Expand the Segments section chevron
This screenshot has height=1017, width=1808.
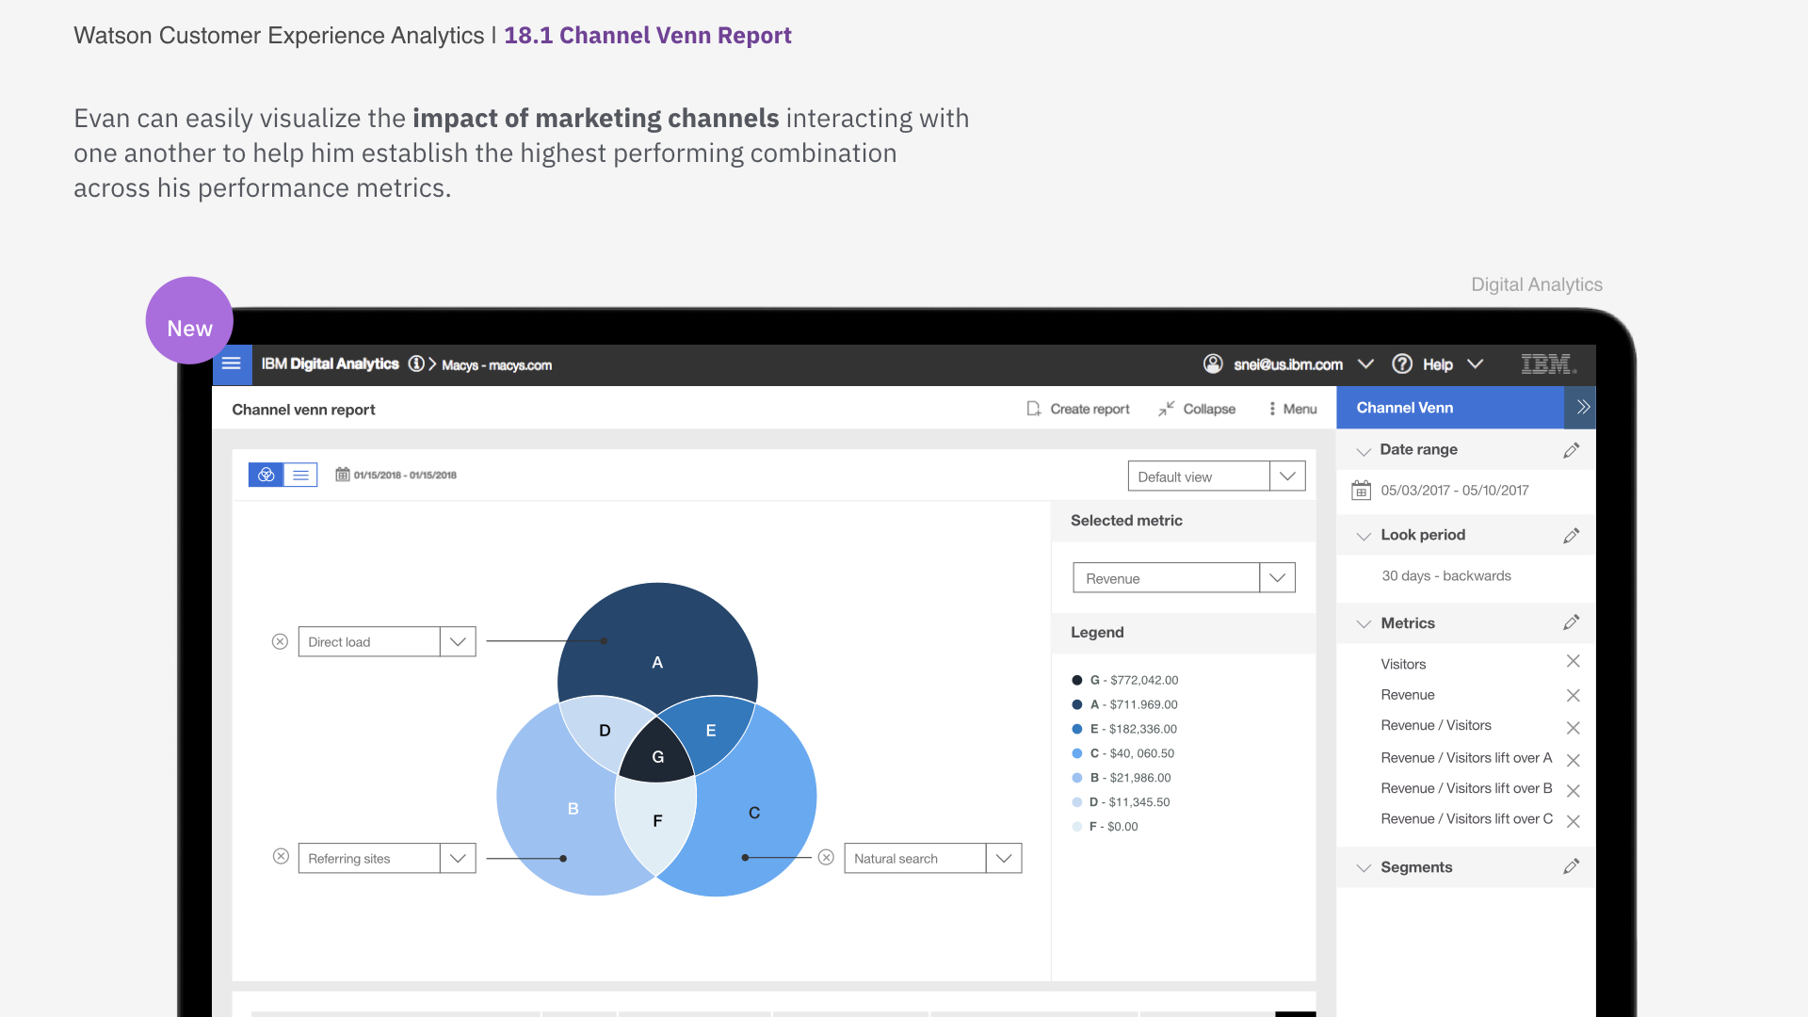tap(1363, 868)
